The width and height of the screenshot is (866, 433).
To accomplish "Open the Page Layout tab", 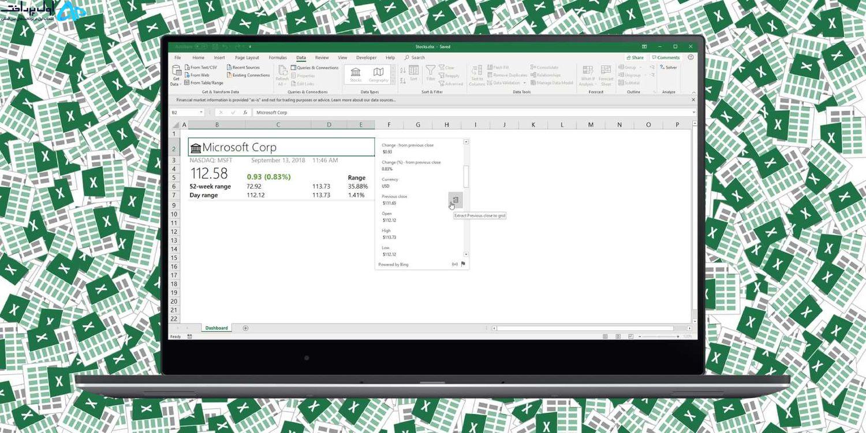I will [247, 58].
